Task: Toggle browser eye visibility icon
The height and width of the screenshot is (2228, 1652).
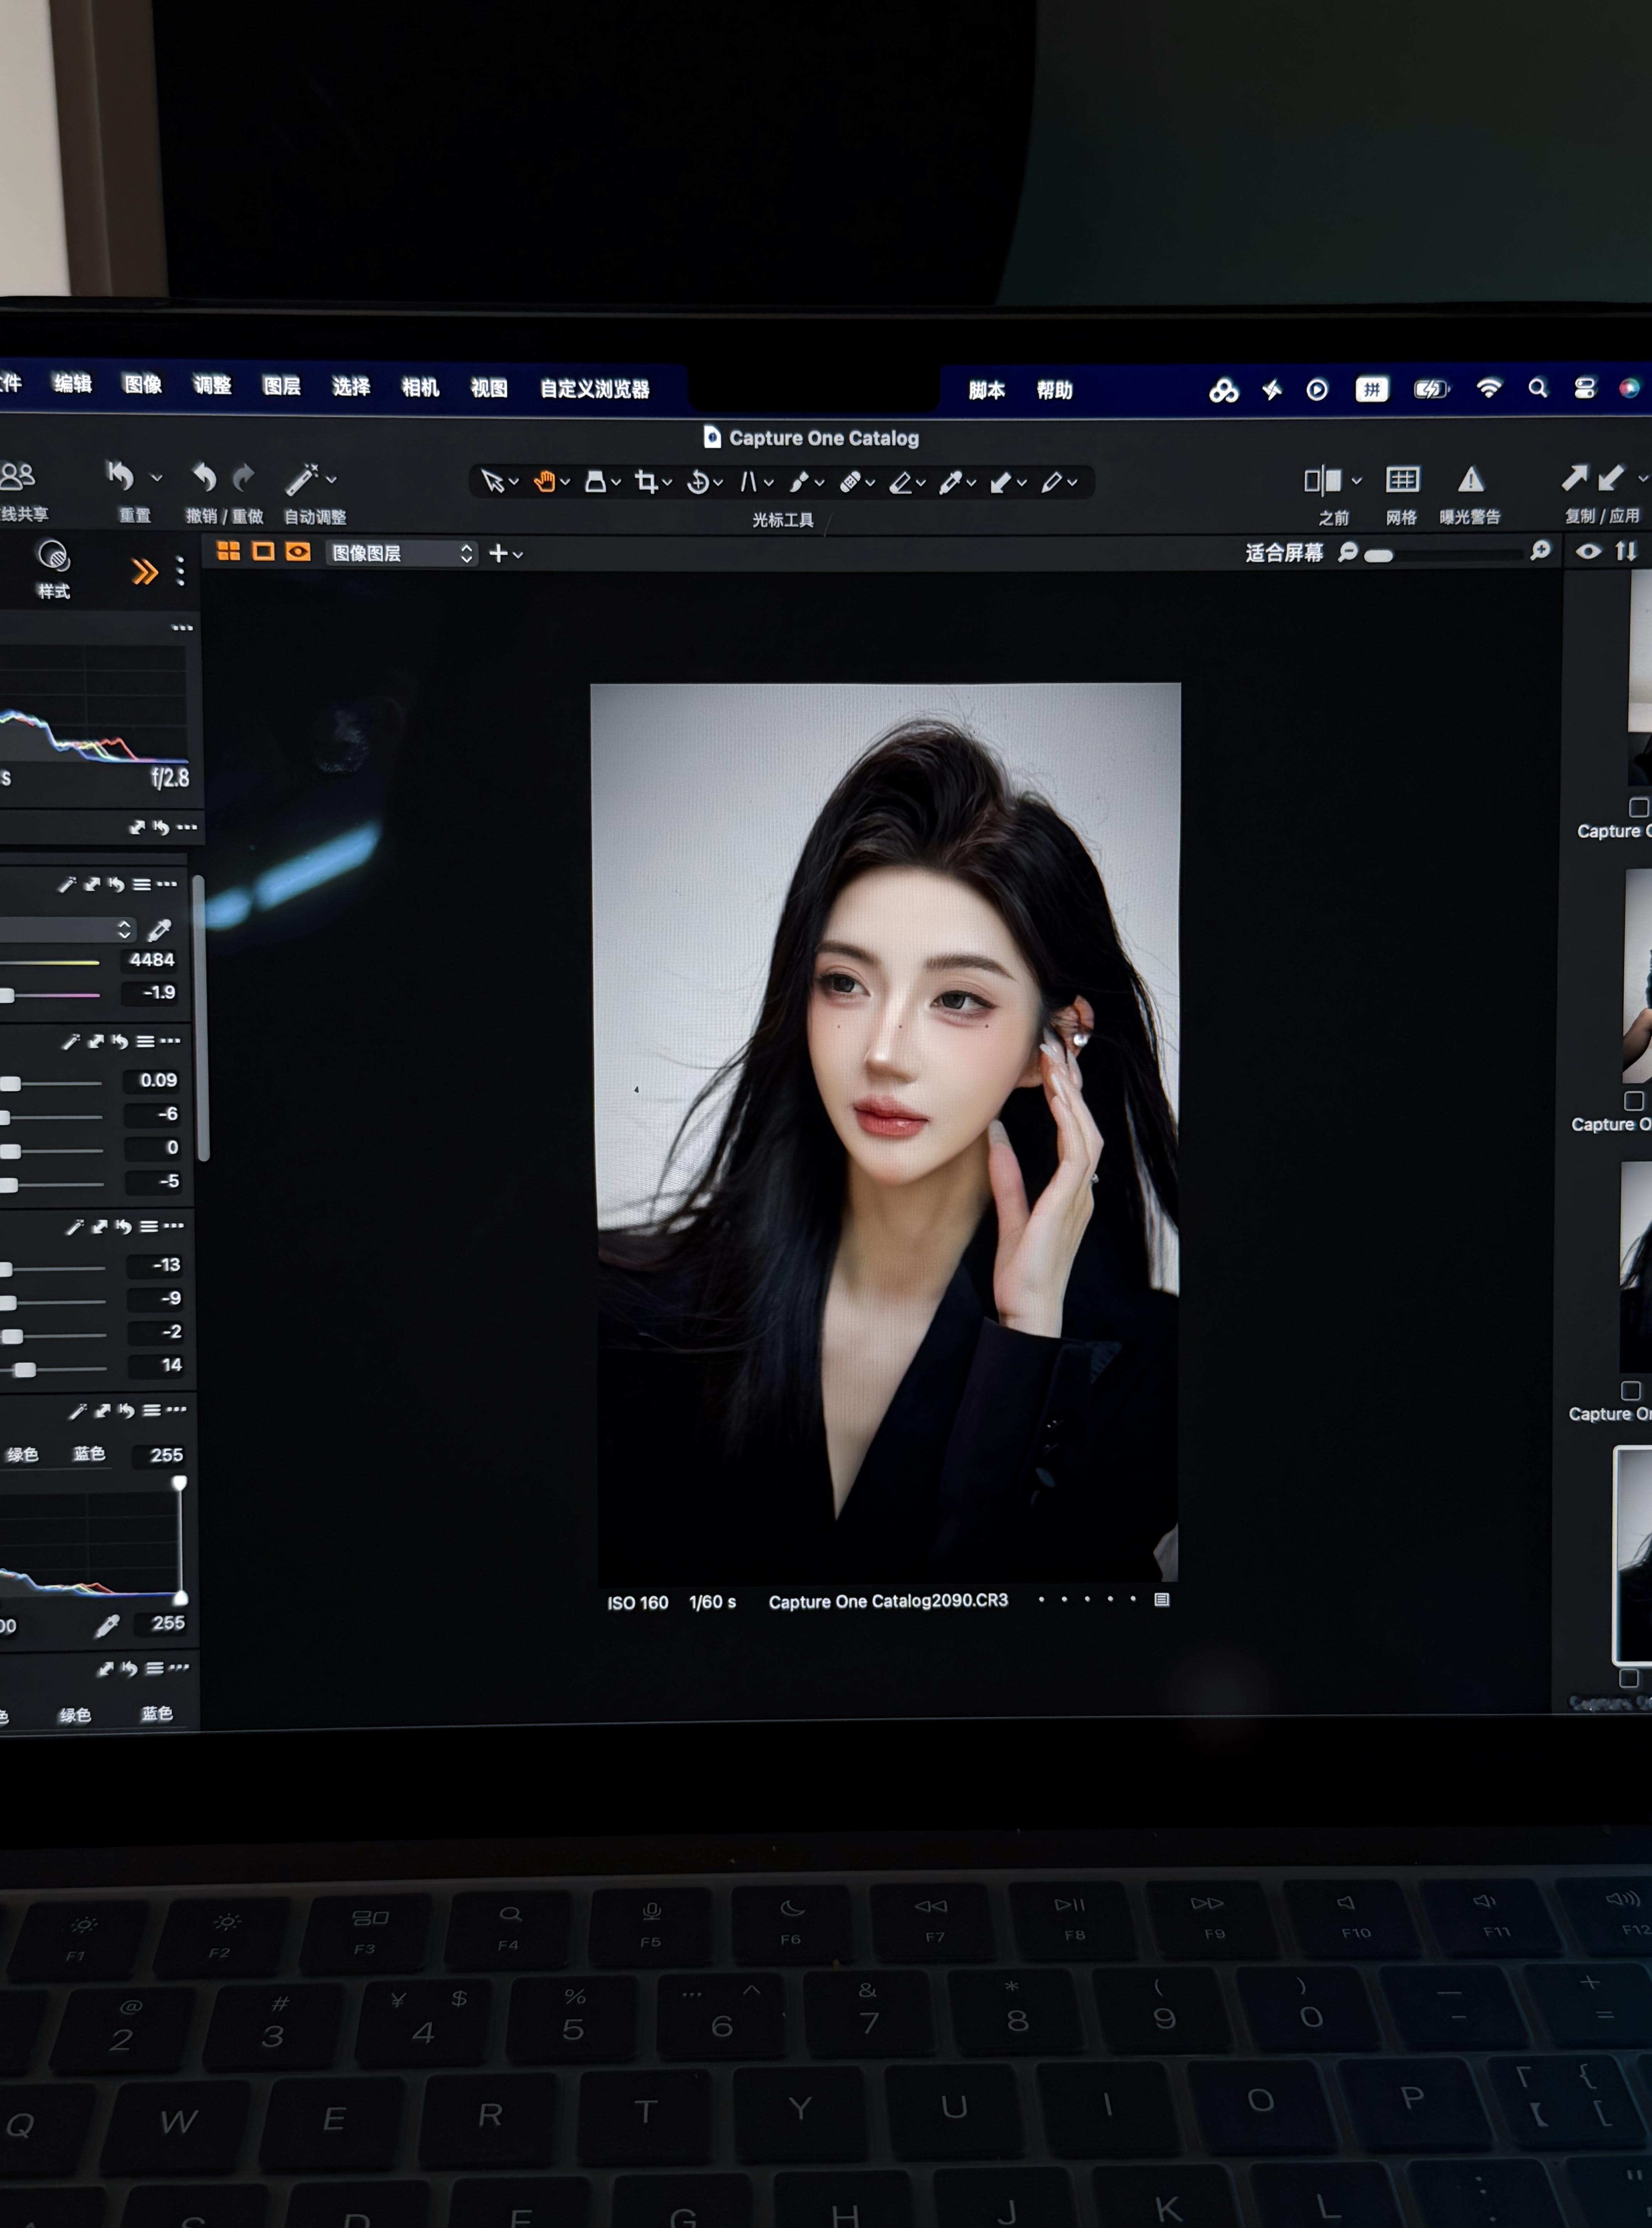Action: pos(1589,551)
